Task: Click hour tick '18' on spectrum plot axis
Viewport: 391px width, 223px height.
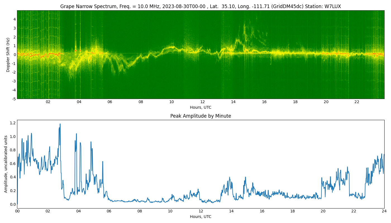Action: click(295, 102)
